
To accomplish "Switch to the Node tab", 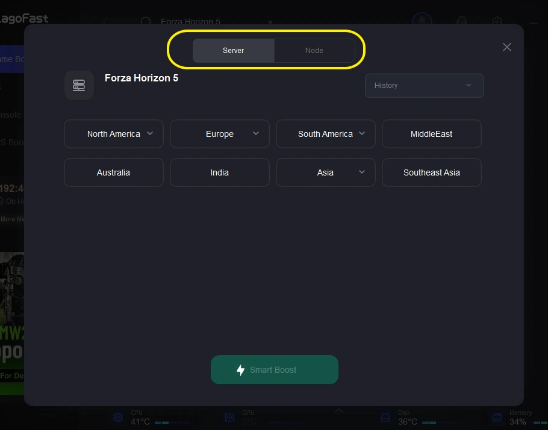I will tap(314, 51).
